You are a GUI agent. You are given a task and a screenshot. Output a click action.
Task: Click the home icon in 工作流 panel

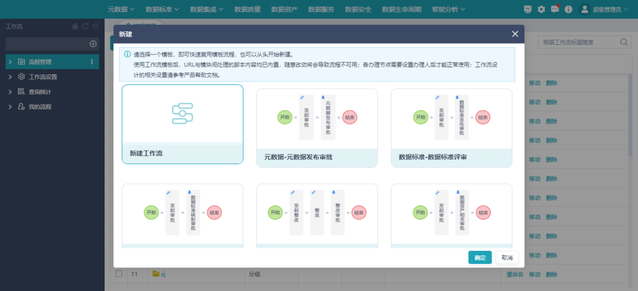[75, 27]
